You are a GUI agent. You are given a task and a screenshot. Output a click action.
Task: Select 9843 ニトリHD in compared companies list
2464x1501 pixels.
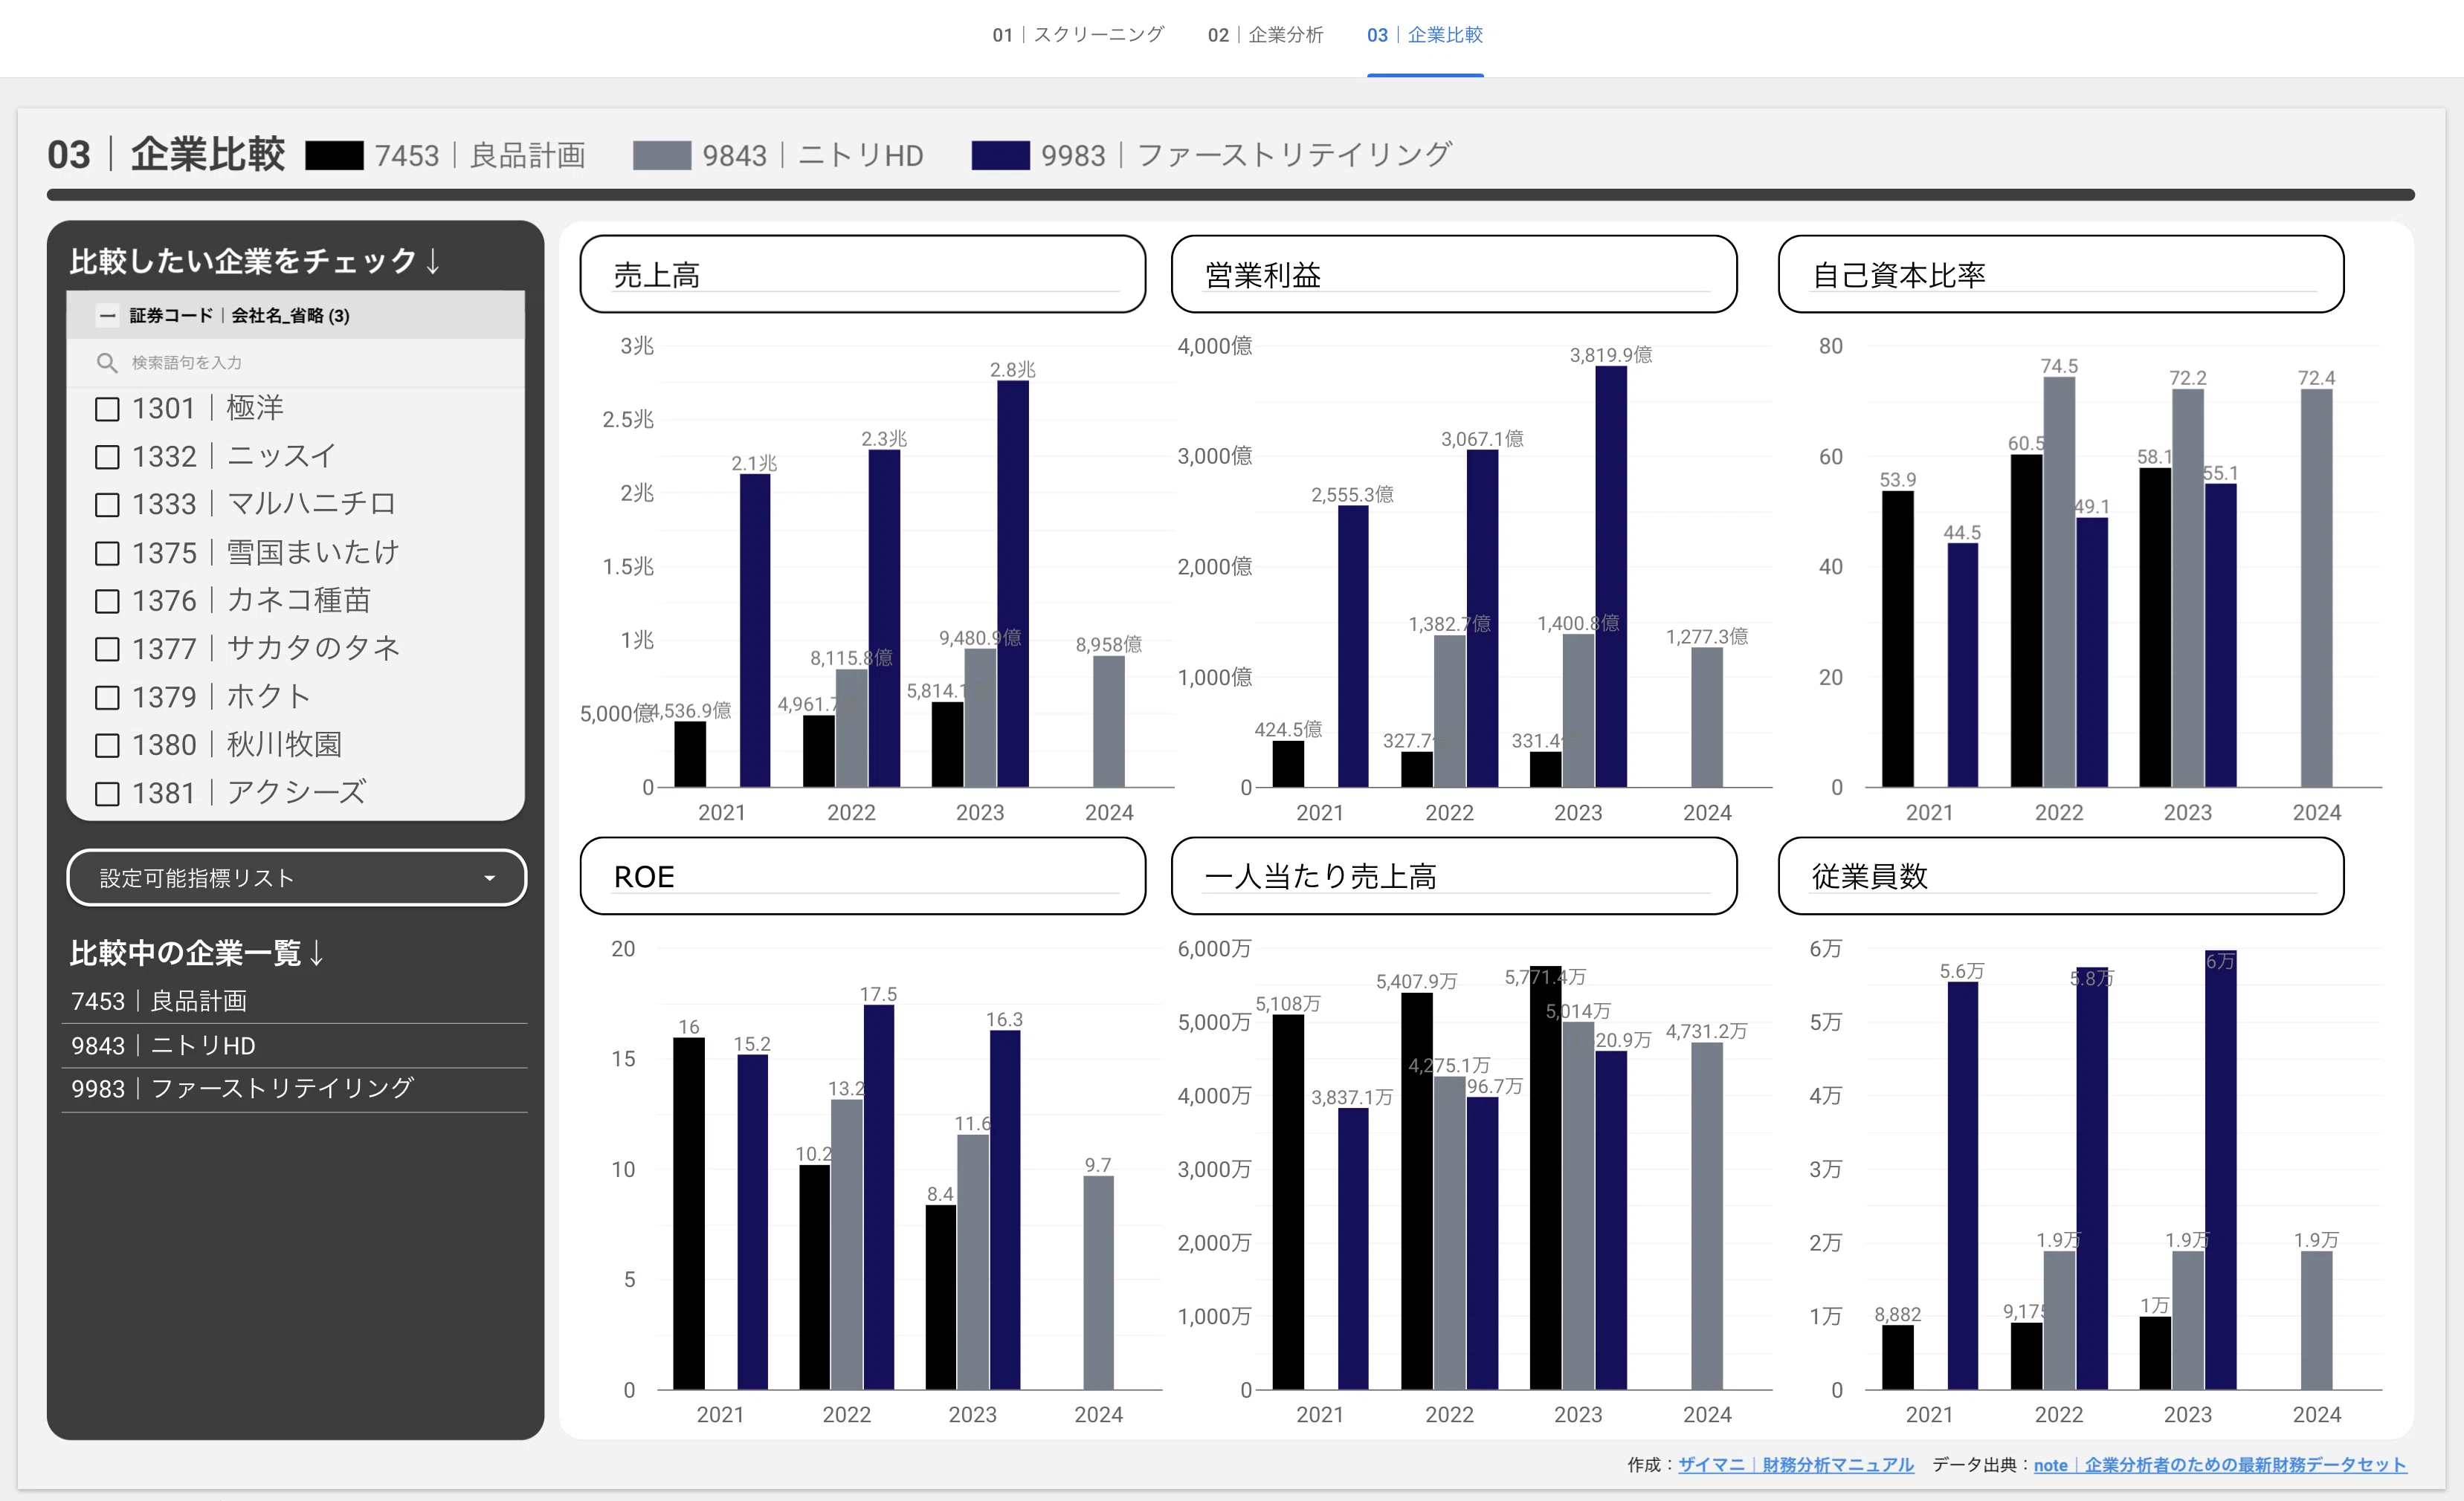[294, 1045]
